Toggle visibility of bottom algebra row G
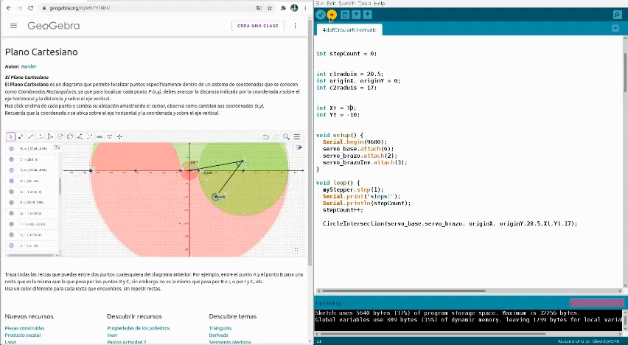 [x=12, y=245]
